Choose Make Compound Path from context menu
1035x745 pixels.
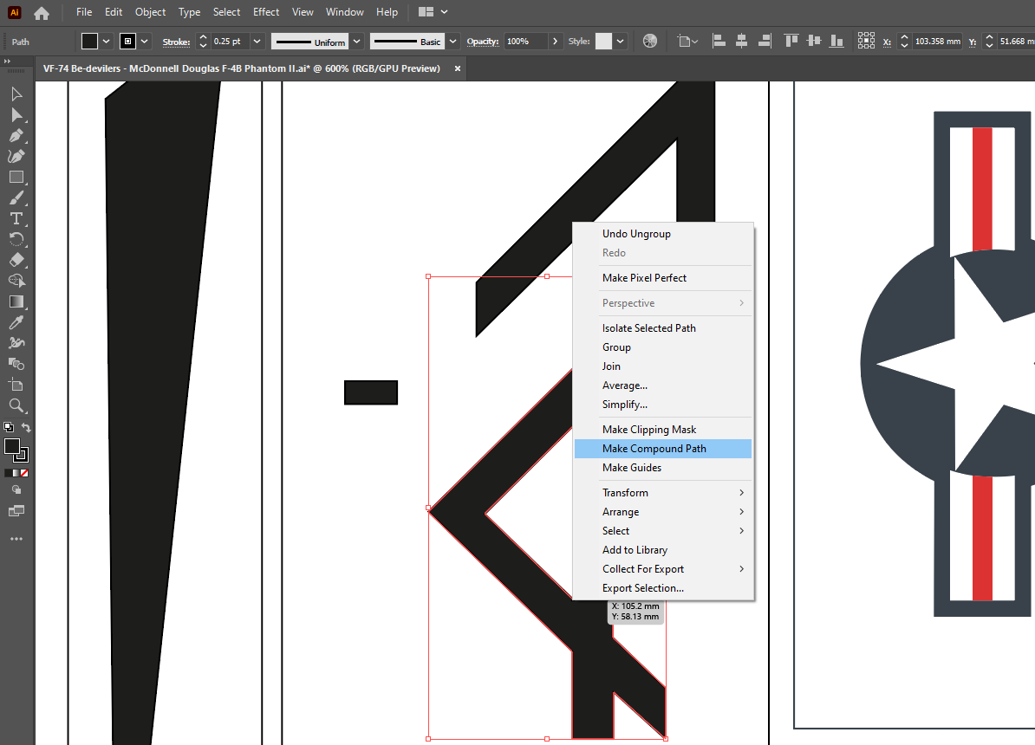[654, 449]
